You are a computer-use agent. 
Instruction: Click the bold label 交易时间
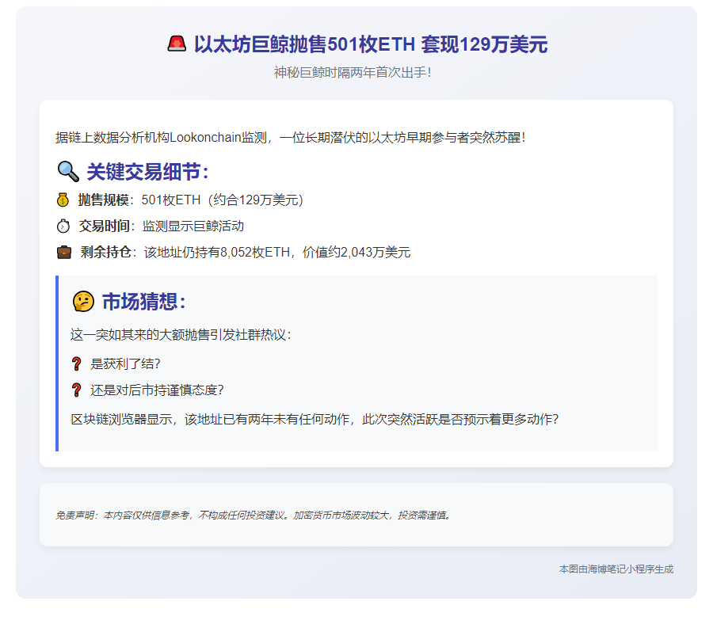tap(104, 226)
